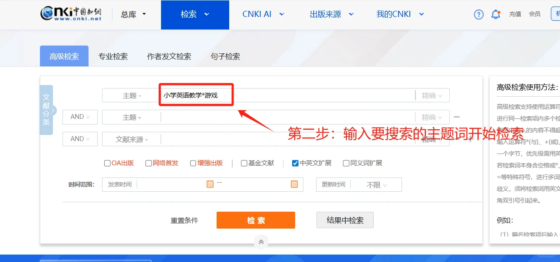This screenshot has width=560, height=262.
Task: Open the notification bell icon
Action: (x=496, y=14)
